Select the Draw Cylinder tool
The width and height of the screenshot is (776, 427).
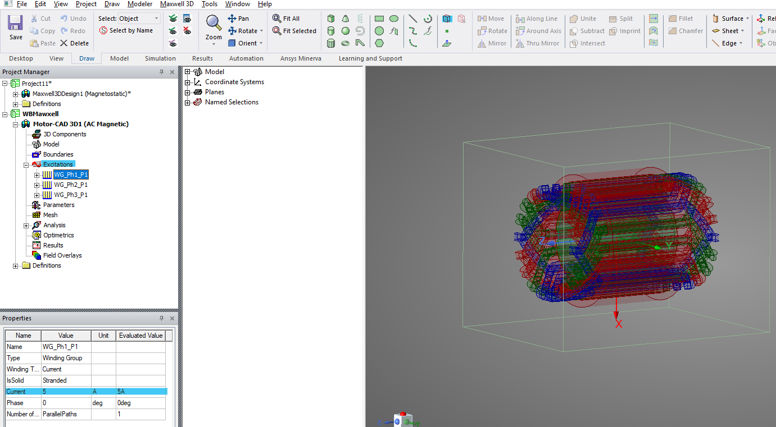pyautogui.click(x=332, y=31)
